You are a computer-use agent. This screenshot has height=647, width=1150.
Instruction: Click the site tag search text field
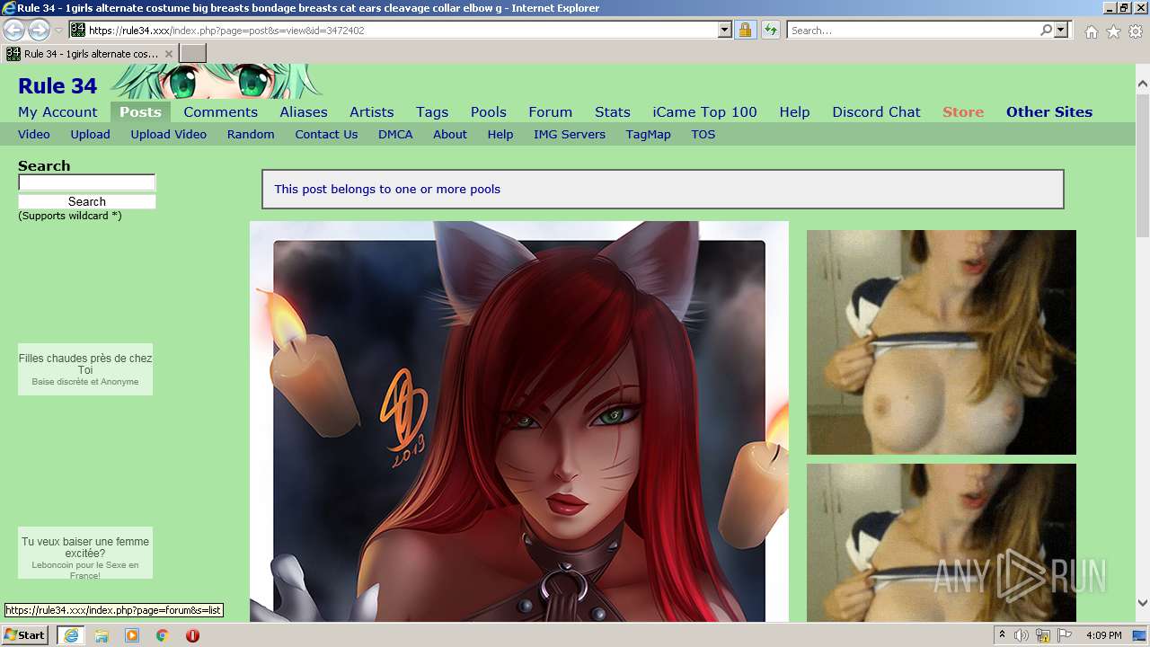point(87,182)
